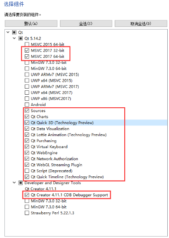Viewport: 169px width, 238px height.
Task: Select 'MSVC 2017 64-bit' label text
Action: 47,56
